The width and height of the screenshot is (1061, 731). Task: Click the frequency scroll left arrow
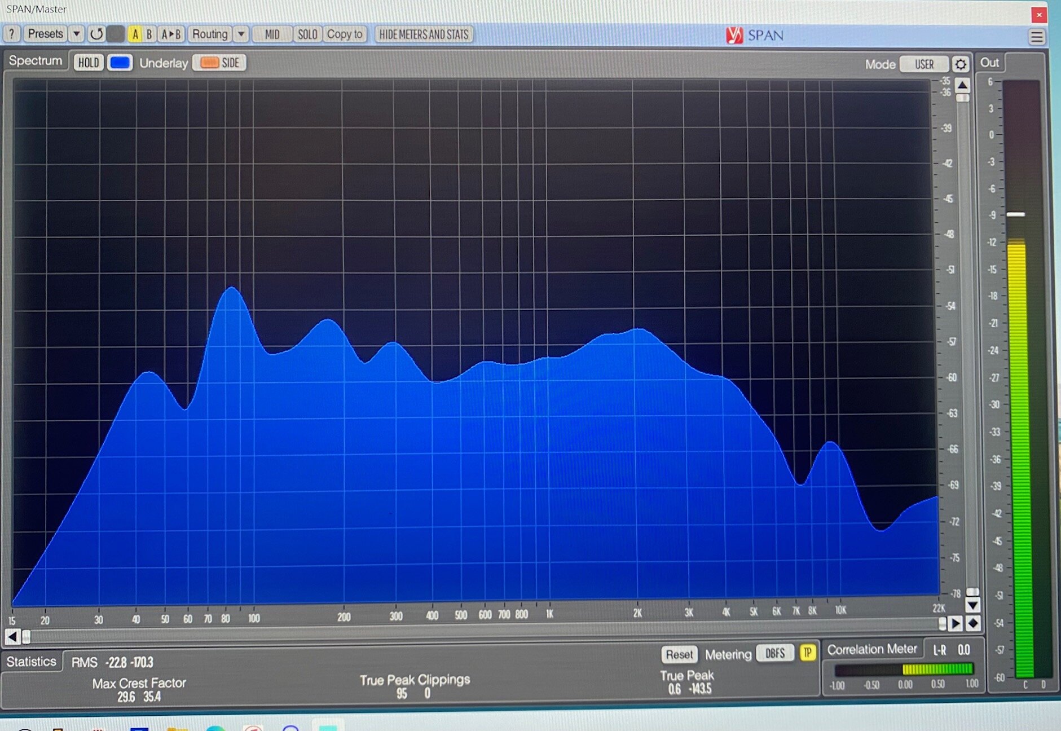click(x=12, y=637)
